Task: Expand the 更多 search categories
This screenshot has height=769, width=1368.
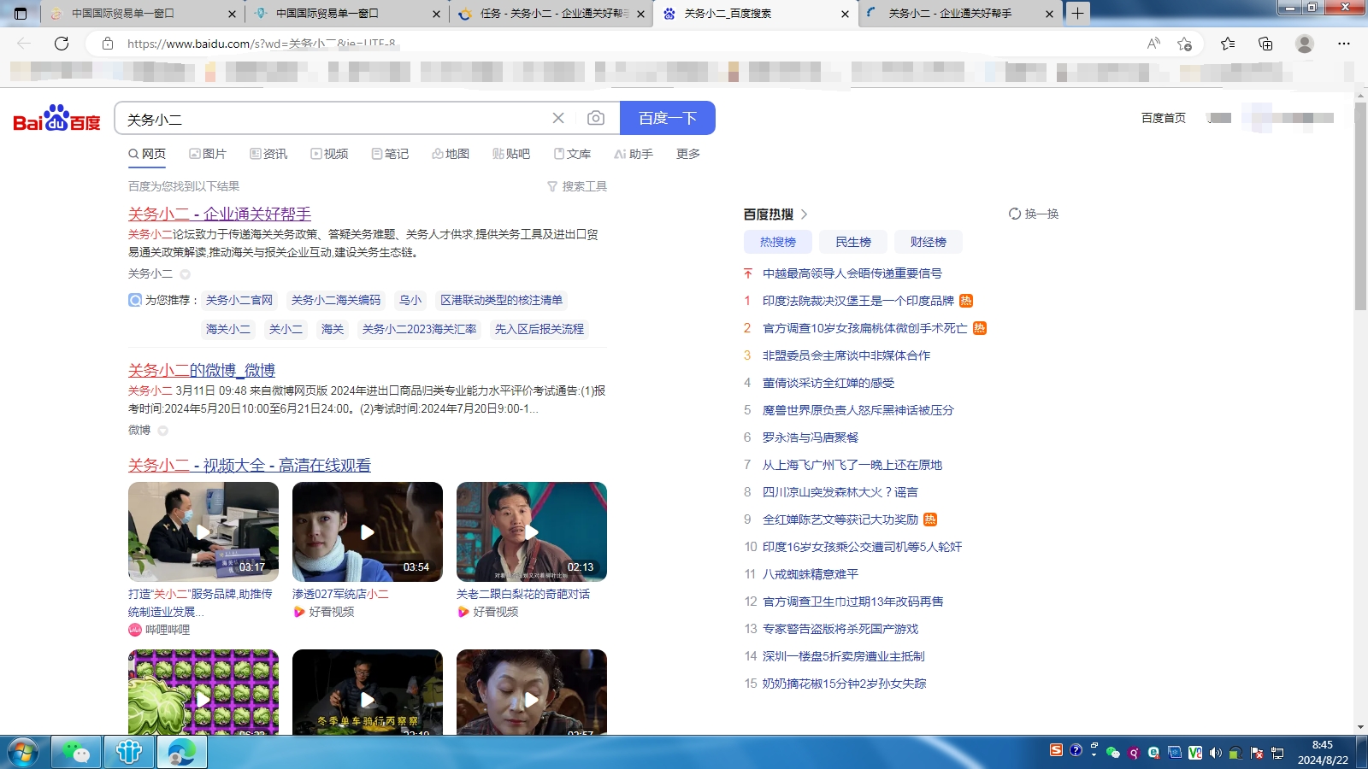Action: (688, 154)
